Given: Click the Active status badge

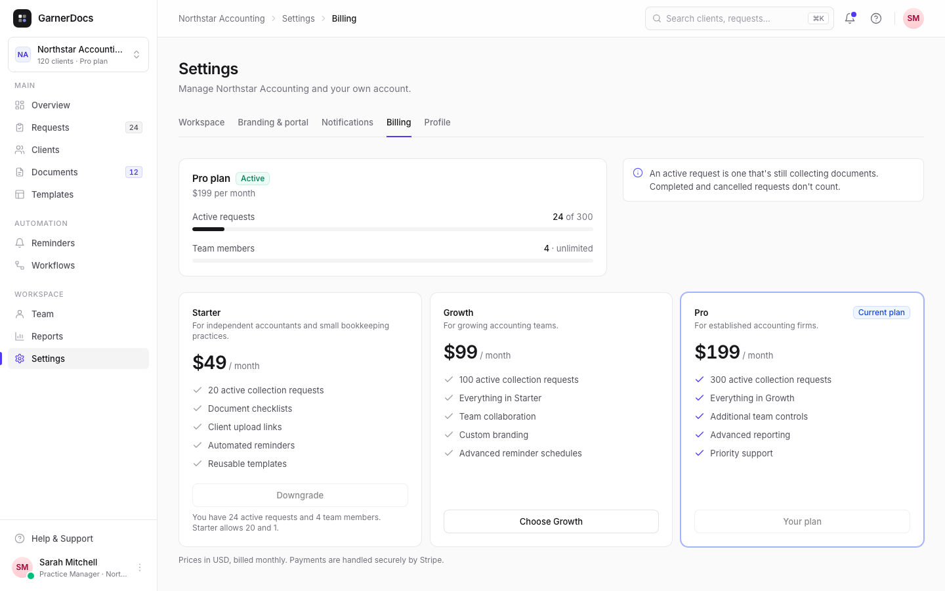Looking at the screenshot, I should [253, 179].
